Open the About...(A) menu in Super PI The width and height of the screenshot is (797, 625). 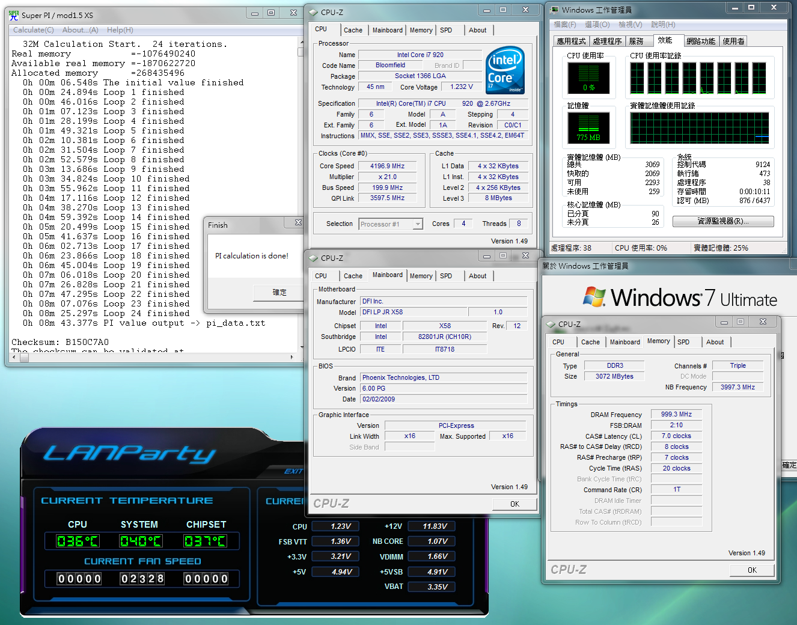coord(81,30)
